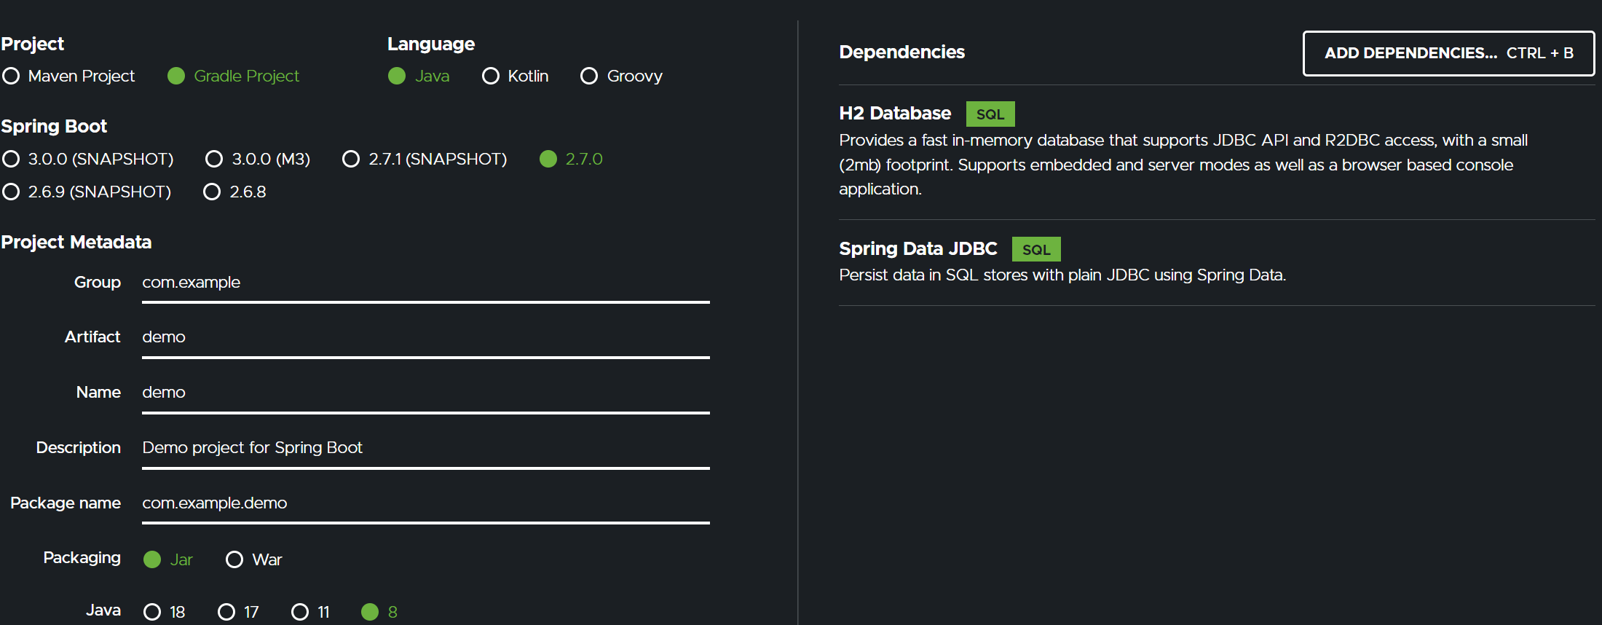
Task: Click the Spring Data JDBC dependency title
Action: 918,249
